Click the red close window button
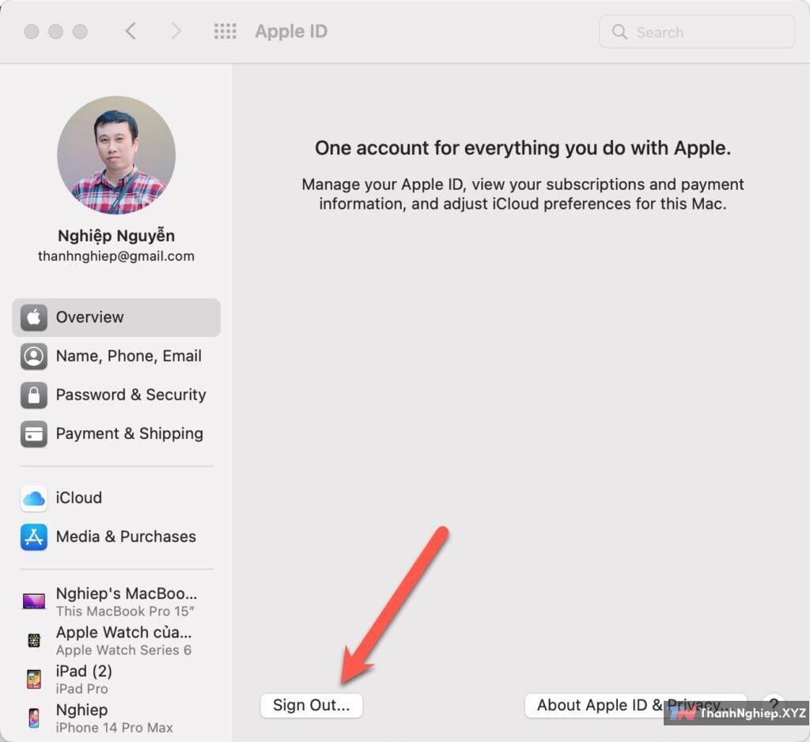This screenshot has width=810, height=742. point(32,32)
